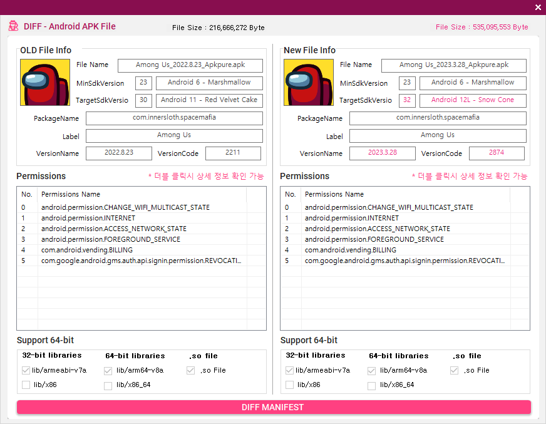Select New permission CHANGE_WIFI_MULTICAST_STATE row
Screen dimensions: 546x424
pos(405,207)
